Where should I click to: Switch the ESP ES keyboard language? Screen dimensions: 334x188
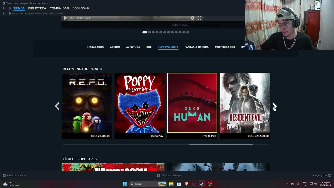305,184
